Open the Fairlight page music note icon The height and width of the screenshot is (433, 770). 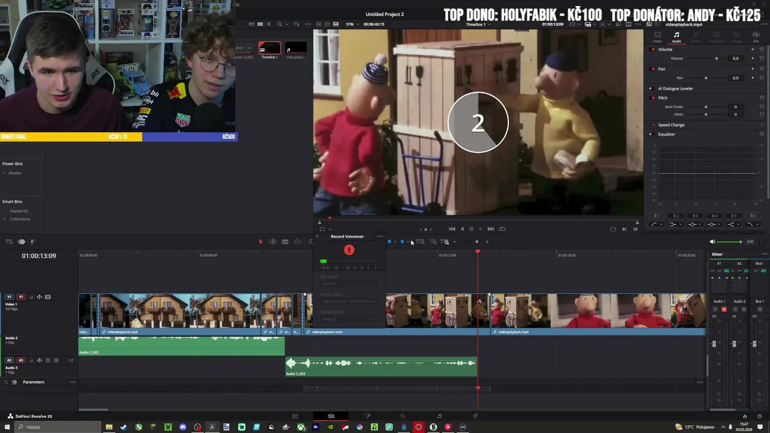pyautogui.click(x=439, y=416)
